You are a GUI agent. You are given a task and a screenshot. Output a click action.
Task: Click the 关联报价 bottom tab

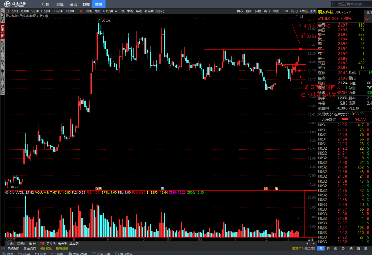pyautogui.click(x=14, y=248)
